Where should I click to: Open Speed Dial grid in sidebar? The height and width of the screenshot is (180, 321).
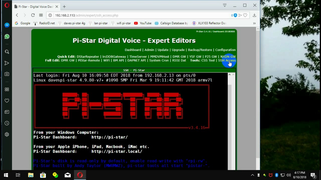click(x=7, y=89)
